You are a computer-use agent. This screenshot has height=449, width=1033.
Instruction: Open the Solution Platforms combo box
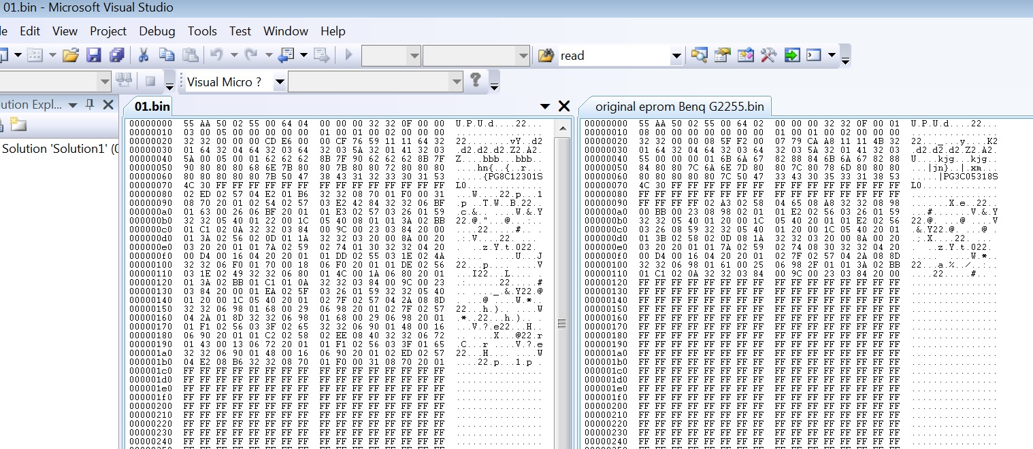[x=476, y=55]
